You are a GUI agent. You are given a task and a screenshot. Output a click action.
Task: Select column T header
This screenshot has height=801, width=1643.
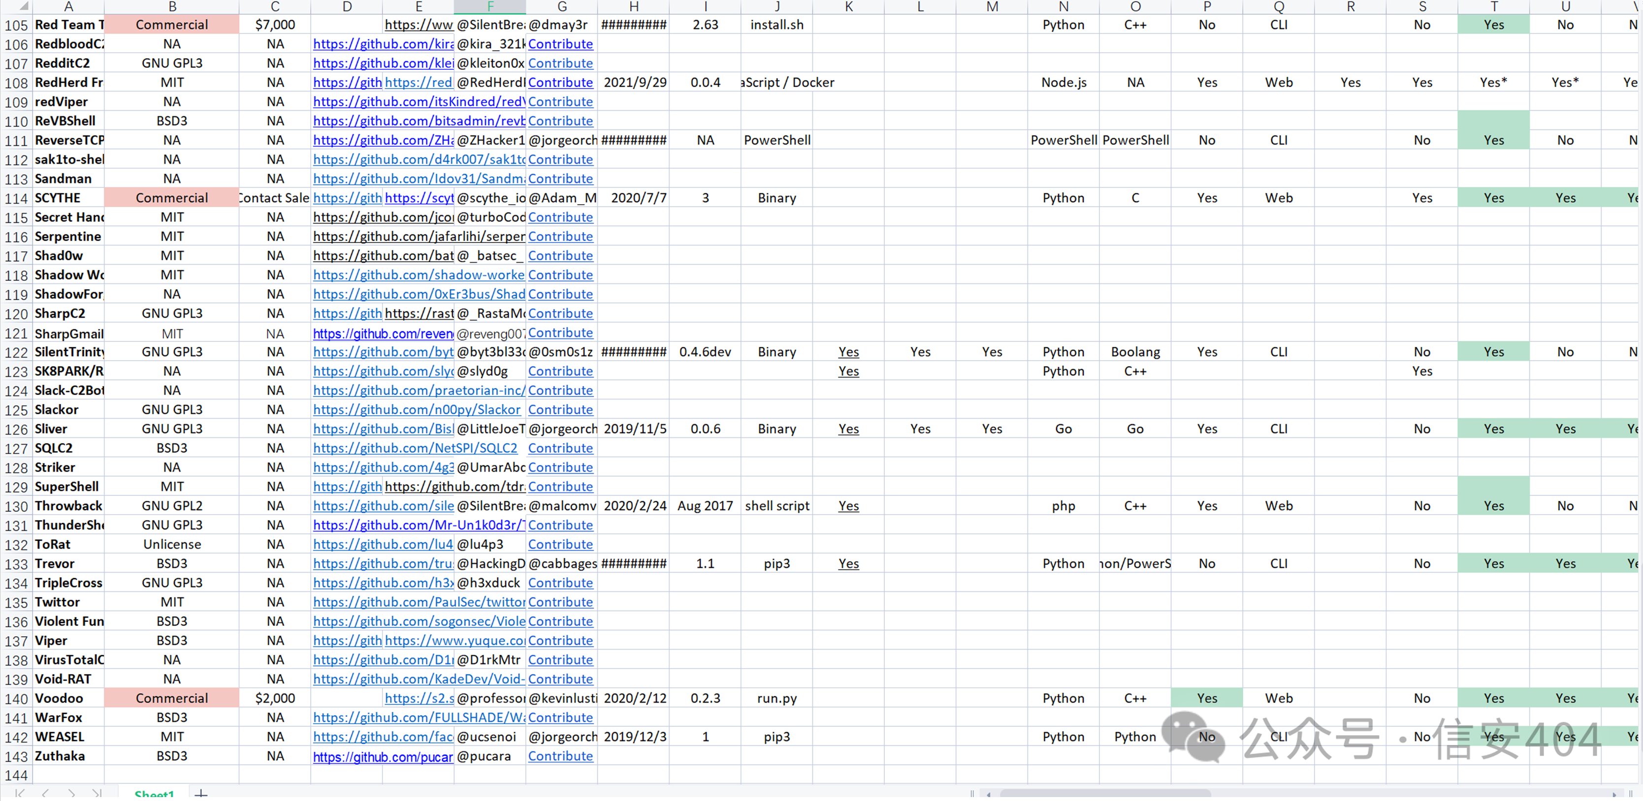click(1494, 7)
